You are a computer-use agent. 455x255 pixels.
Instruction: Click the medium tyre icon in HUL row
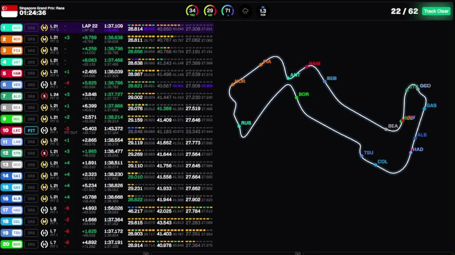[44, 119]
